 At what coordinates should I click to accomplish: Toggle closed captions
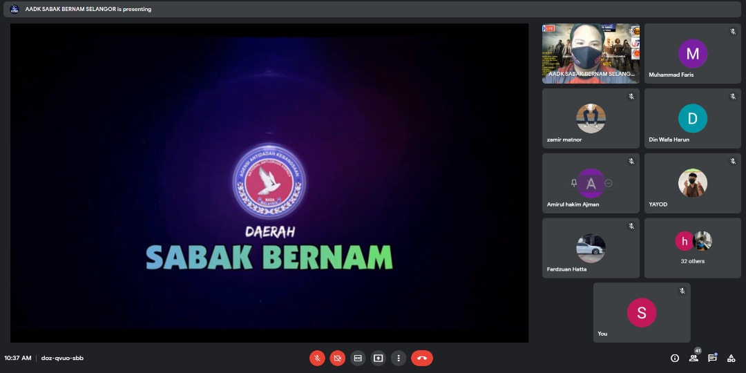tap(358, 358)
